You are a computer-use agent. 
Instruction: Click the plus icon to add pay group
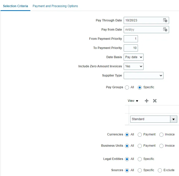147,101
